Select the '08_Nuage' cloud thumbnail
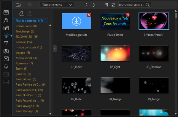Screen dimensions: 178x117 pyautogui.click(x=115, y=85)
